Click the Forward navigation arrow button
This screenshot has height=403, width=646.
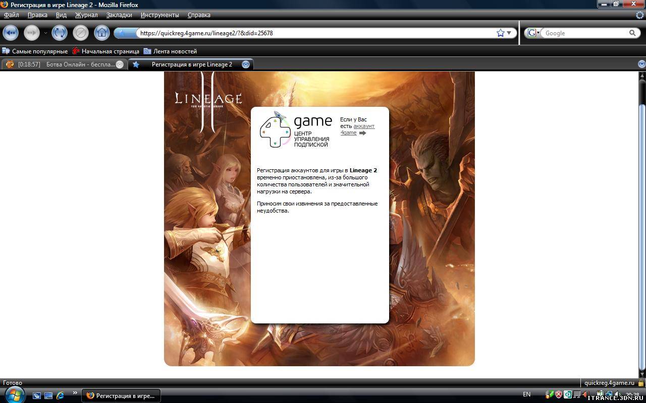click(32, 33)
